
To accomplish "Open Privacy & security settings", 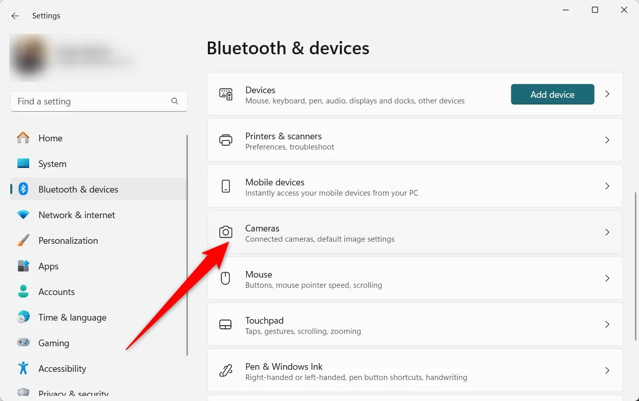I will [98, 393].
